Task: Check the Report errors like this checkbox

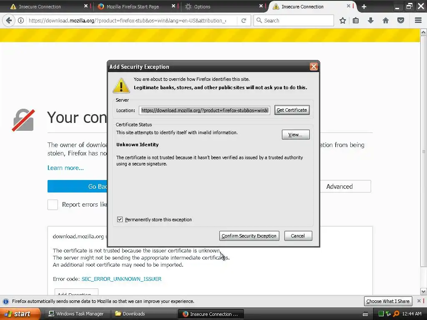Action: pos(53,205)
